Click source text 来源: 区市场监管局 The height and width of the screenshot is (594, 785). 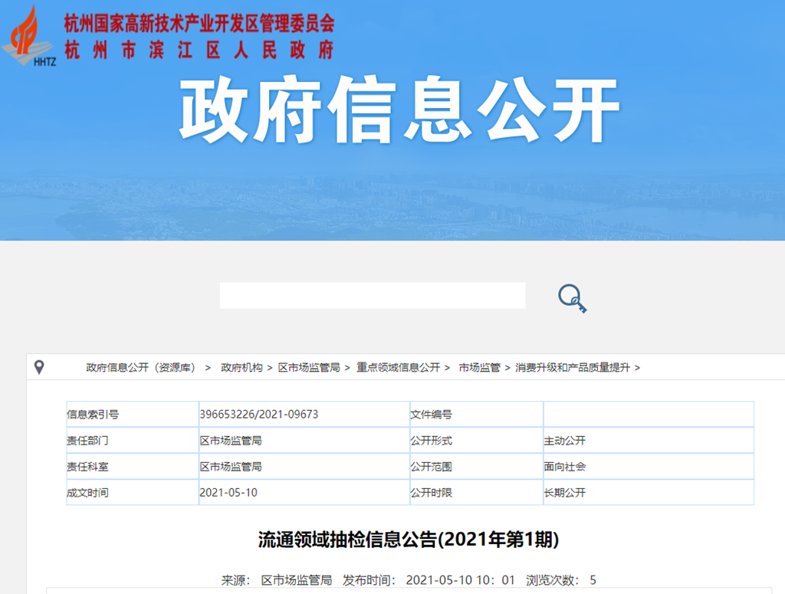coord(277,580)
